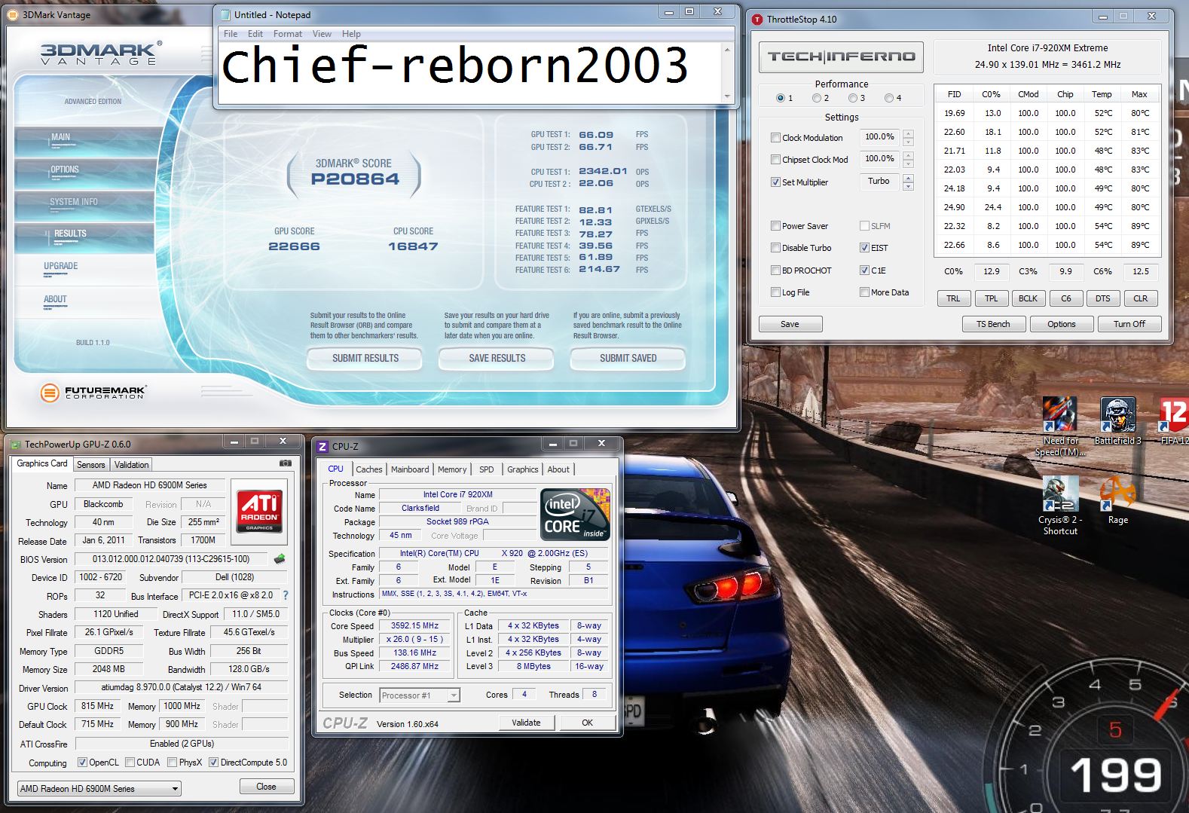This screenshot has height=813, width=1189.
Task: Switch to the Validation tab in GPU-Z
Action: point(132,465)
